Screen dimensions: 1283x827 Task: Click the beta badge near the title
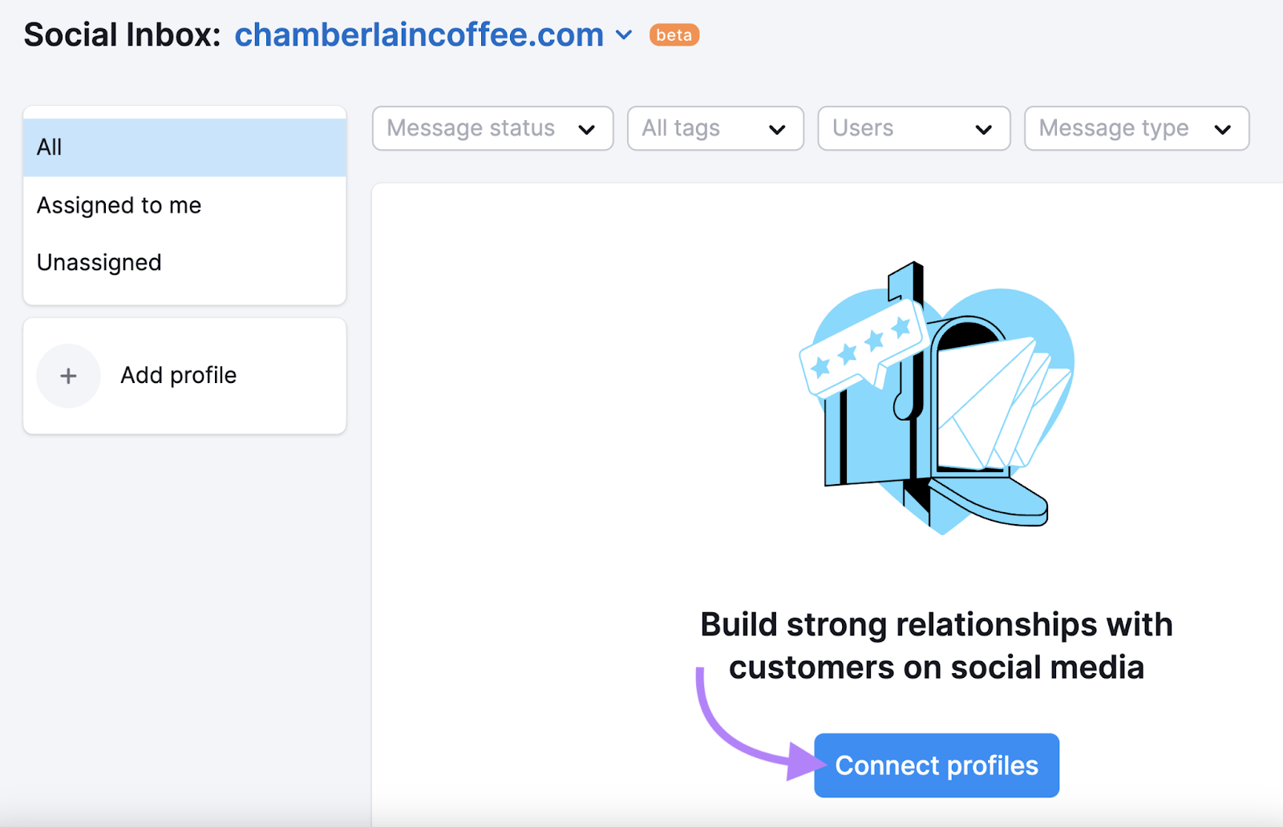click(x=674, y=34)
